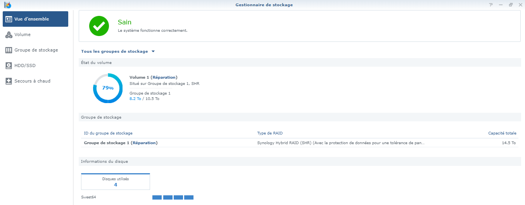Image resolution: width=525 pixels, height=205 pixels.
Task: Sort by ID du groupe de stockage column
Action: pyautogui.click(x=108, y=133)
